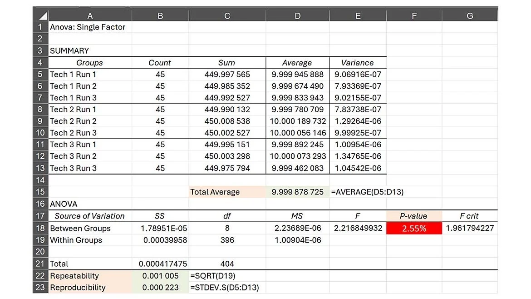The width and height of the screenshot is (531, 299).
Task: Select column G header
Action: 470,15
